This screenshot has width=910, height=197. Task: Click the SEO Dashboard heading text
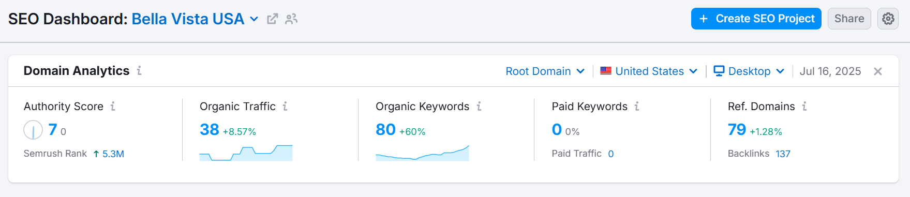point(68,19)
